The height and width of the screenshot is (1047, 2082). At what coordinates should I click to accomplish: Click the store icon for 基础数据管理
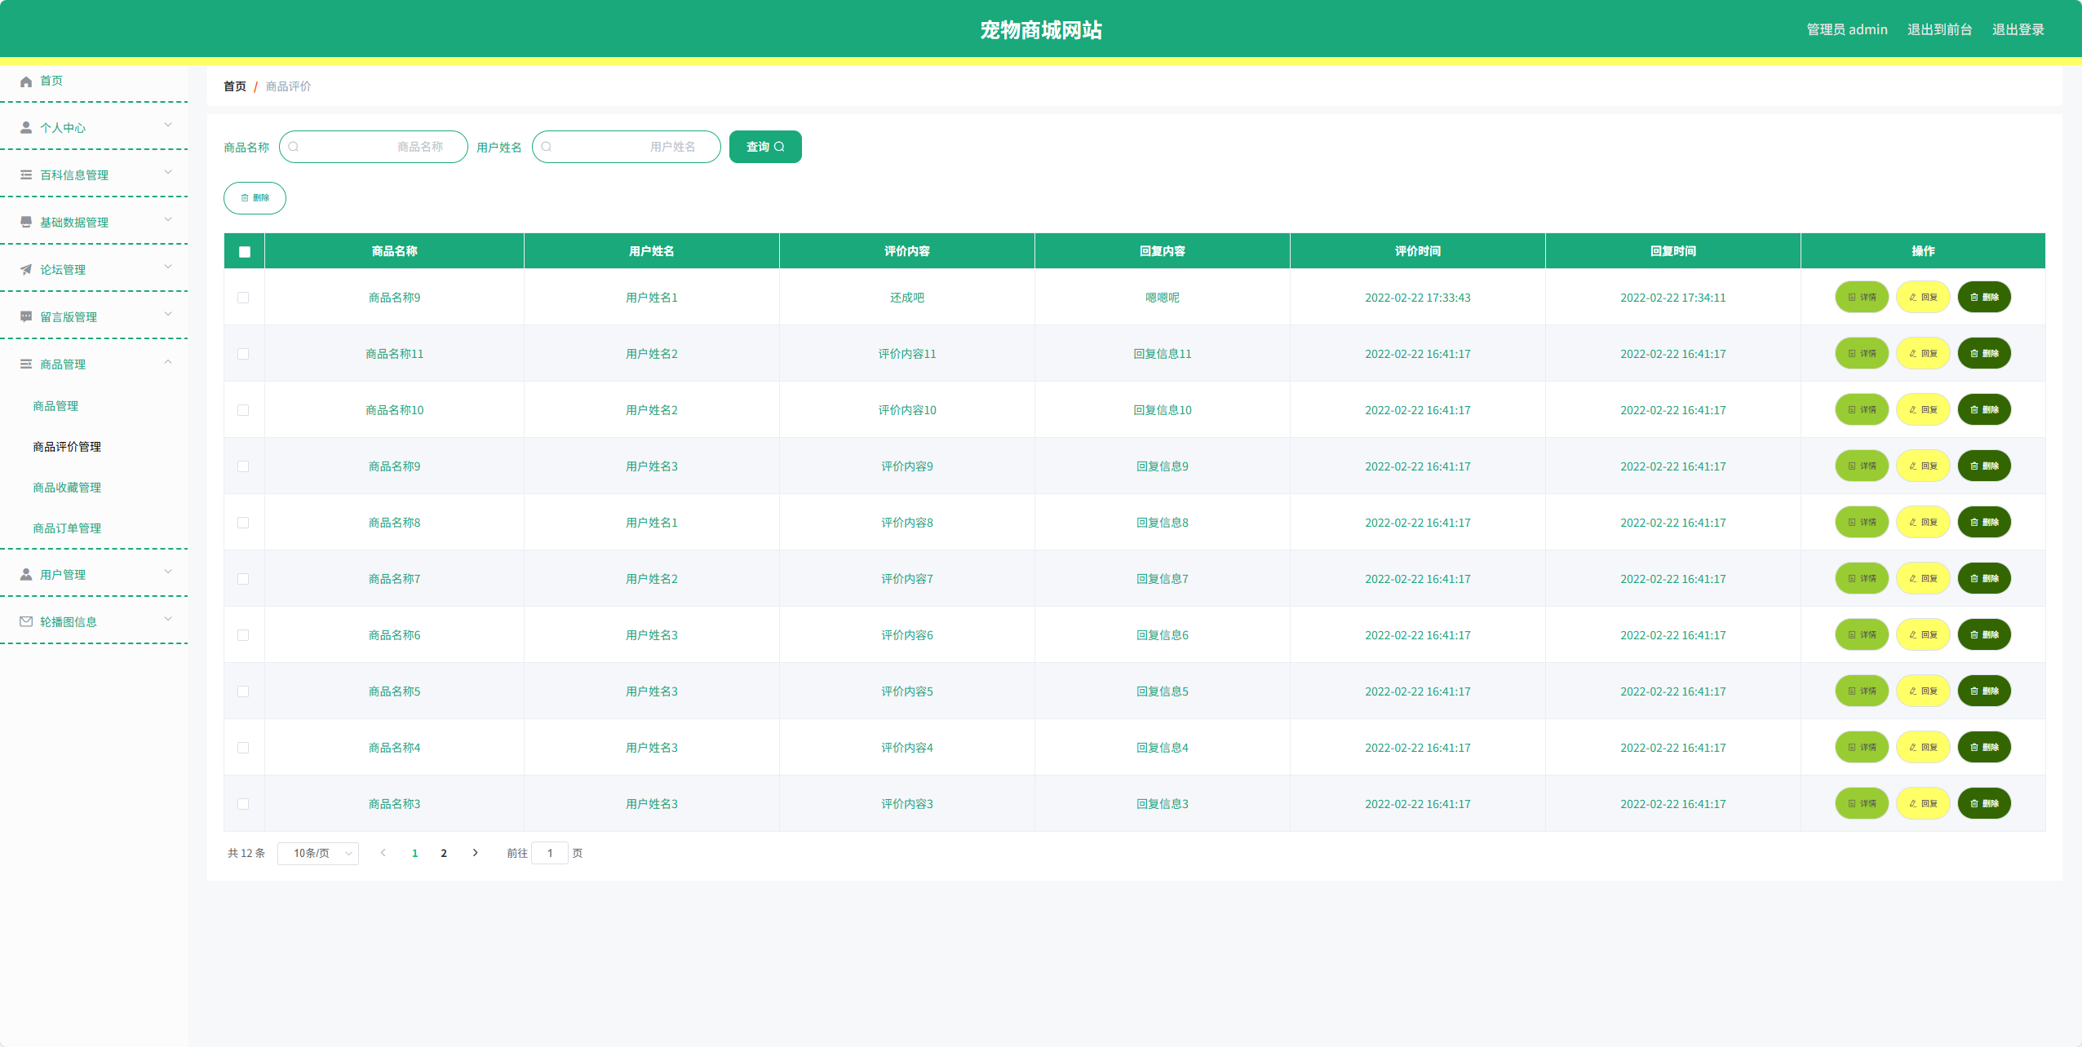pyautogui.click(x=26, y=223)
